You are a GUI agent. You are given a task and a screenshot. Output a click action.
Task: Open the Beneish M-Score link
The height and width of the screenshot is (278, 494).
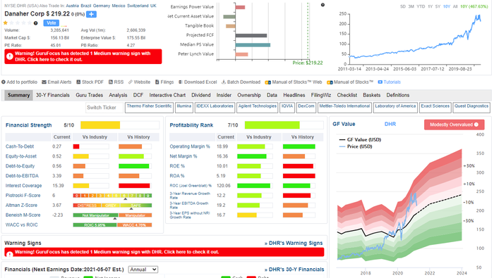(x=23, y=215)
